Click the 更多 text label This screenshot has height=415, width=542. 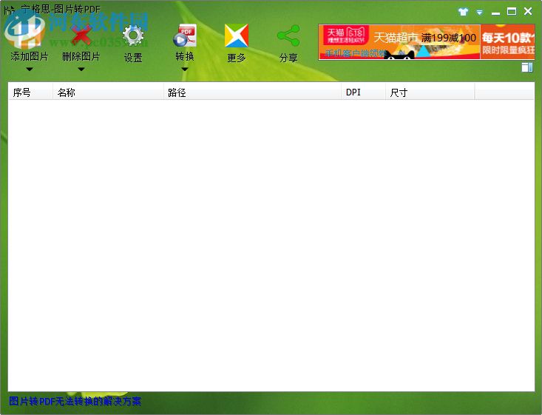click(x=237, y=58)
